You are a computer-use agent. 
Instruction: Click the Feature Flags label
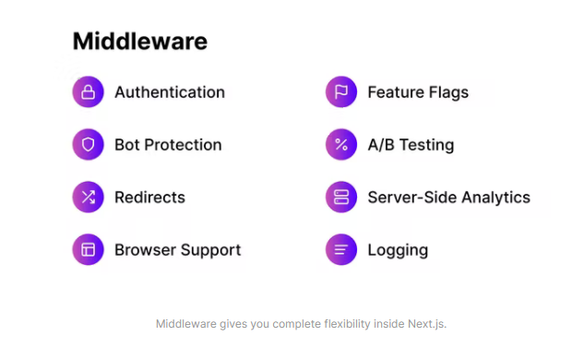[x=418, y=92]
